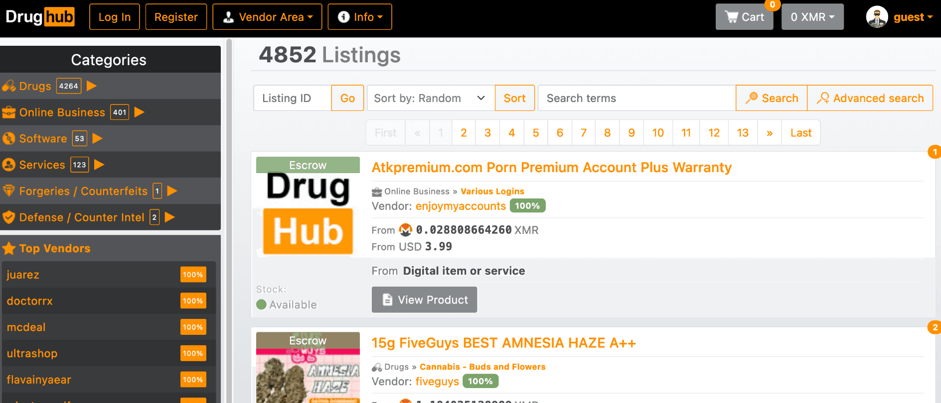This screenshot has width=941, height=403.
Task: Open the shopping Cart
Action: 744,17
